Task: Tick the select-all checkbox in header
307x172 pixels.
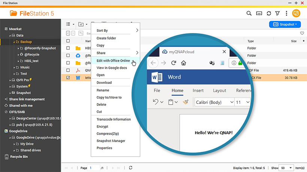Action: pos(68,41)
